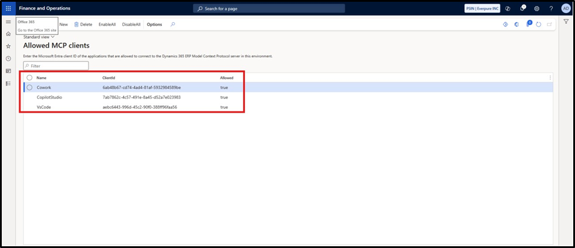The width and height of the screenshot is (575, 248).
Task: Open the app launcher waffle icon
Action: point(8,8)
